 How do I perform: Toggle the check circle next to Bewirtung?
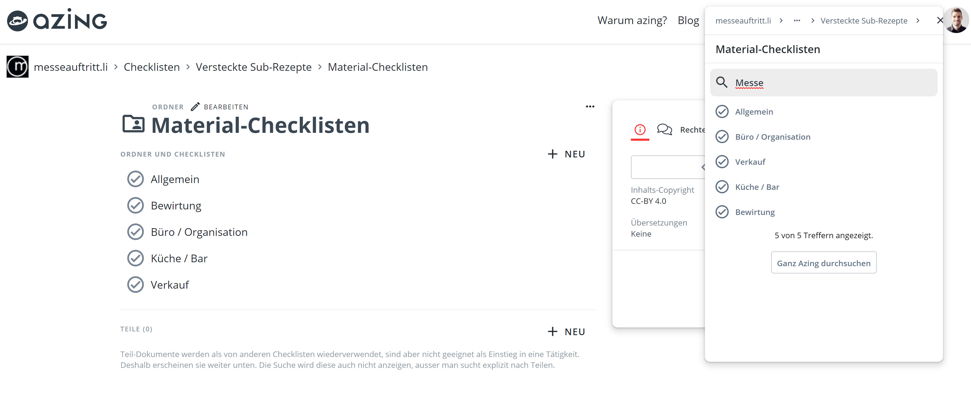[x=135, y=205]
